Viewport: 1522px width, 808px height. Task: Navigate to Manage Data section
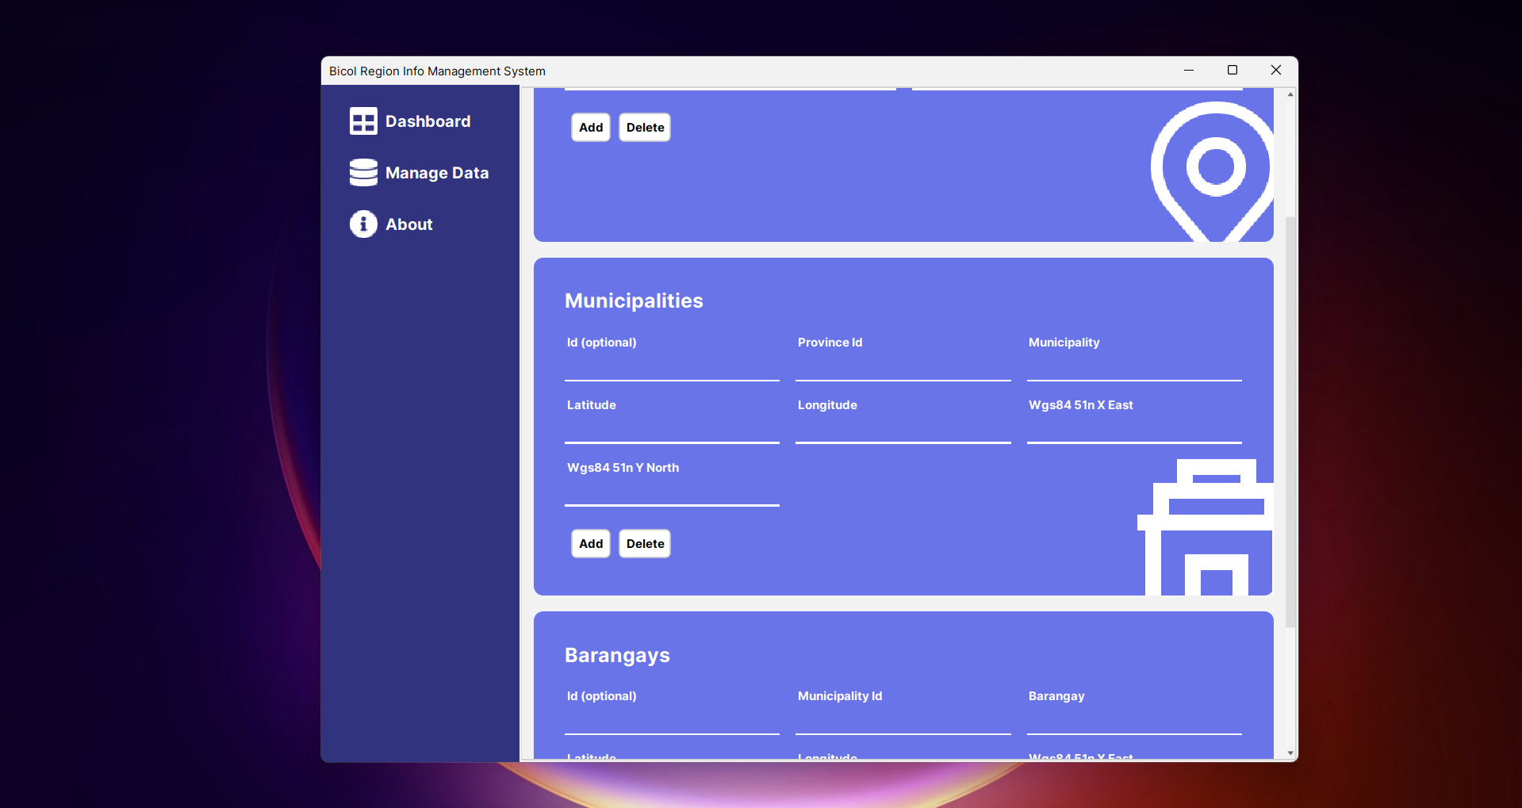436,172
